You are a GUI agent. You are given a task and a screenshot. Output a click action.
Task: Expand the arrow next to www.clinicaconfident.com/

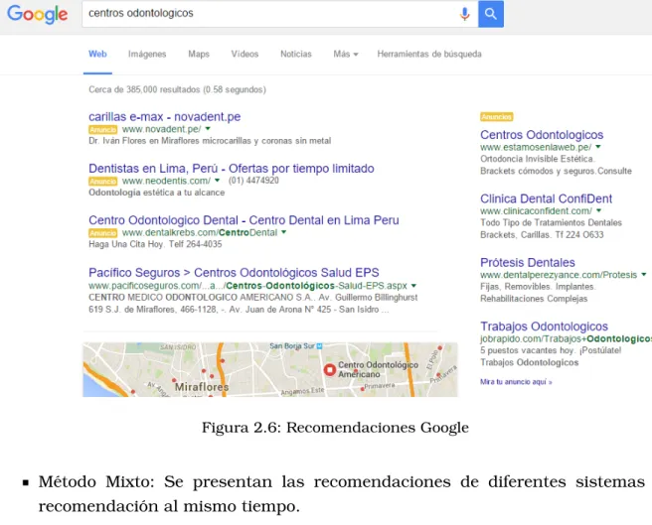coord(598,210)
